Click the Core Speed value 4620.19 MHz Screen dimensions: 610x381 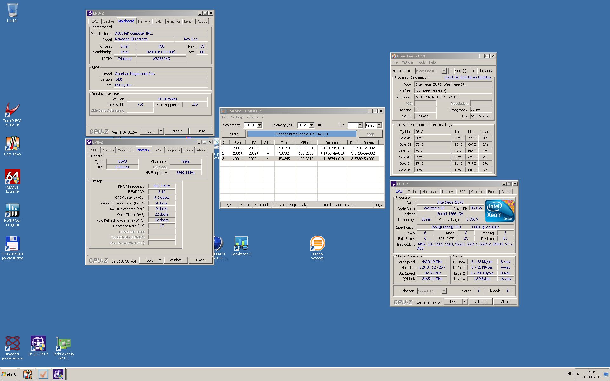[432, 262]
